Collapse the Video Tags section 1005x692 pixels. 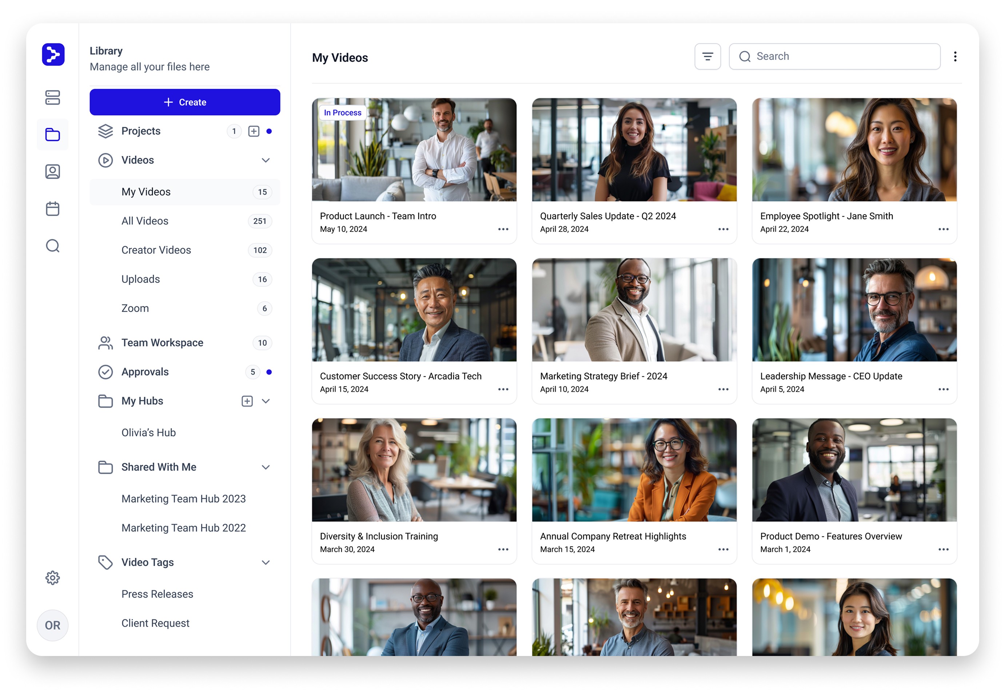266,562
